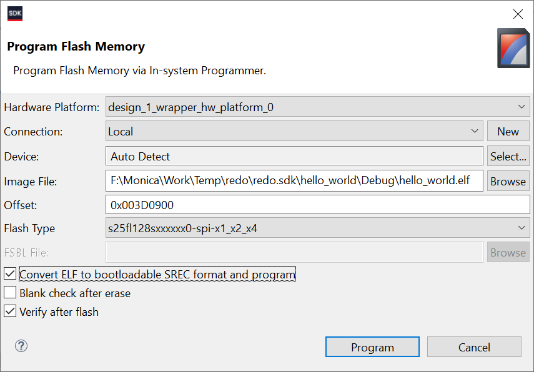The height and width of the screenshot is (372, 534).
Task: Click the Program button
Action: pyautogui.click(x=372, y=347)
